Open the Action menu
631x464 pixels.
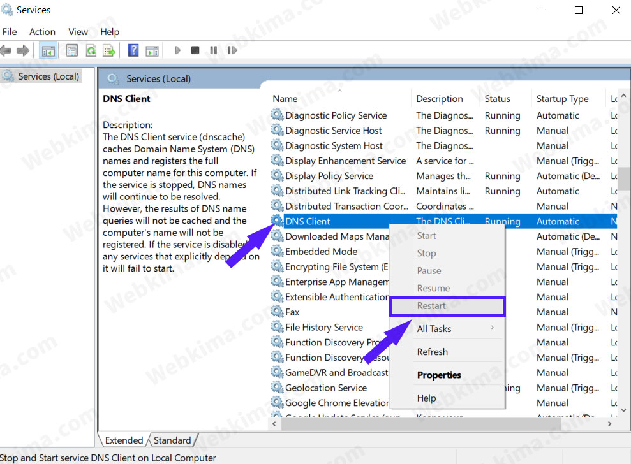[42, 32]
